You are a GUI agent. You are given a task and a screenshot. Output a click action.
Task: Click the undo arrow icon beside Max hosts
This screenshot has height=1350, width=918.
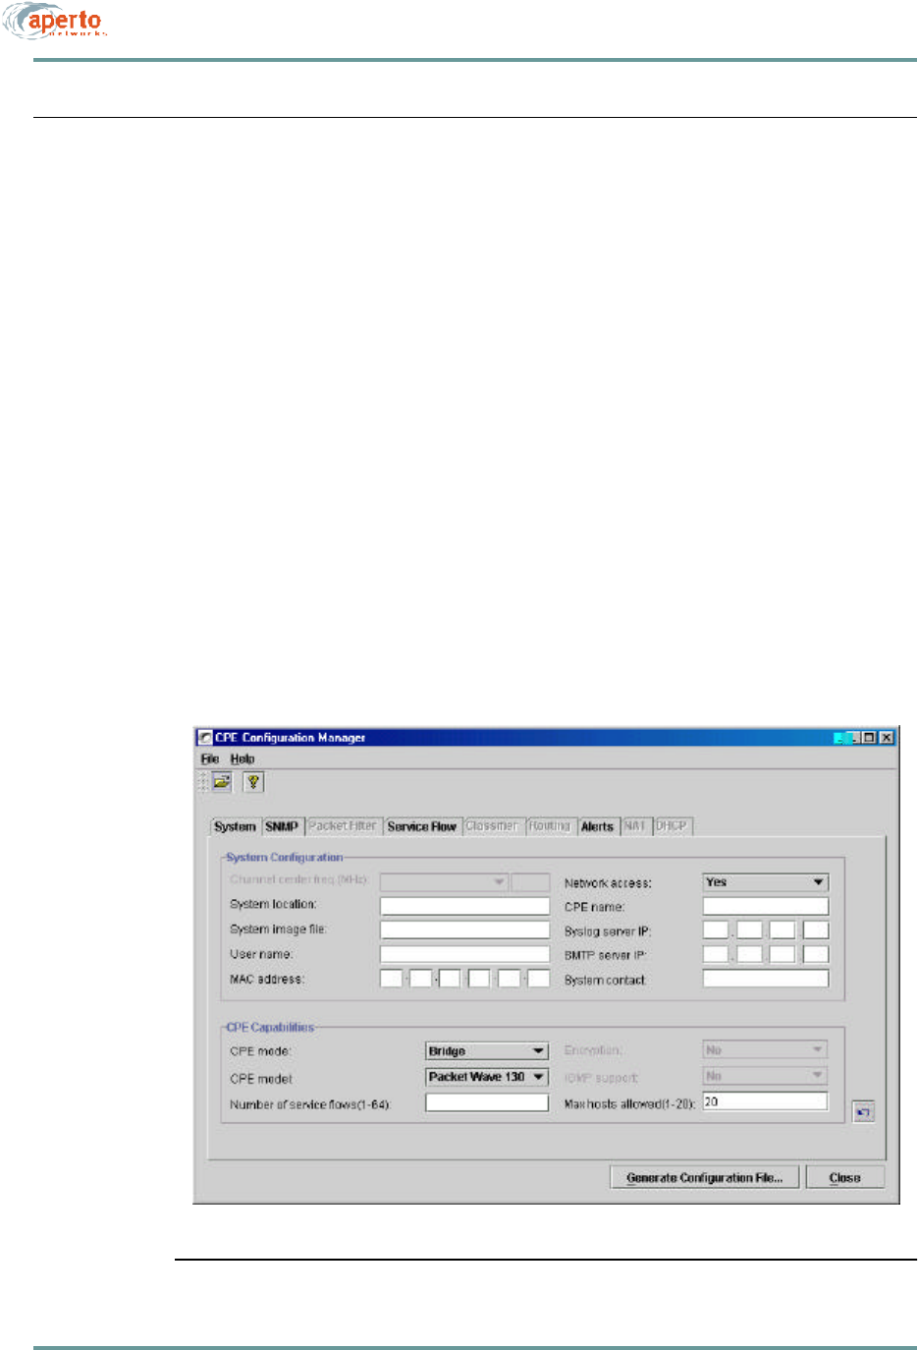pos(863,1112)
